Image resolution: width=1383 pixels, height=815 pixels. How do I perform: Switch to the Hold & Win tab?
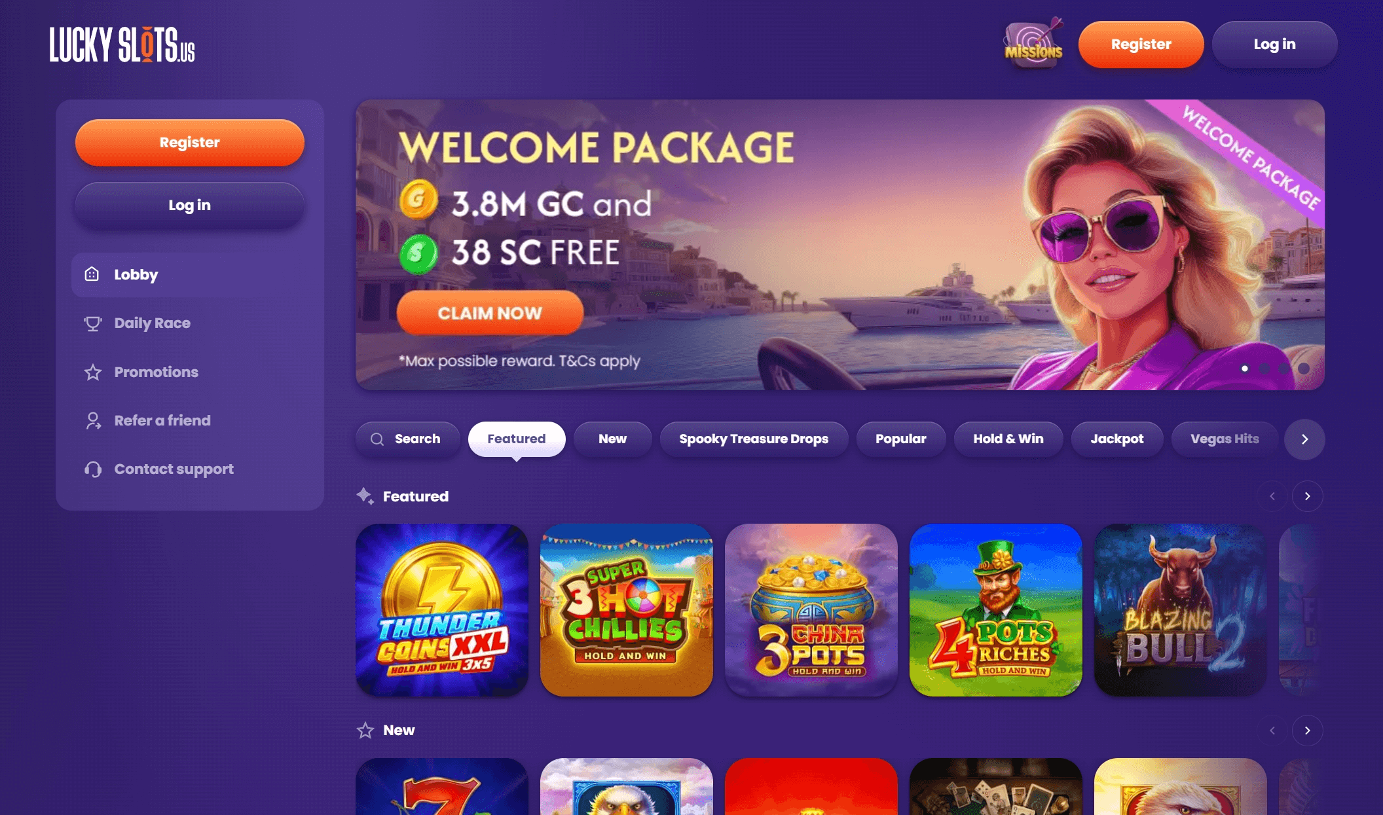pos(1008,439)
